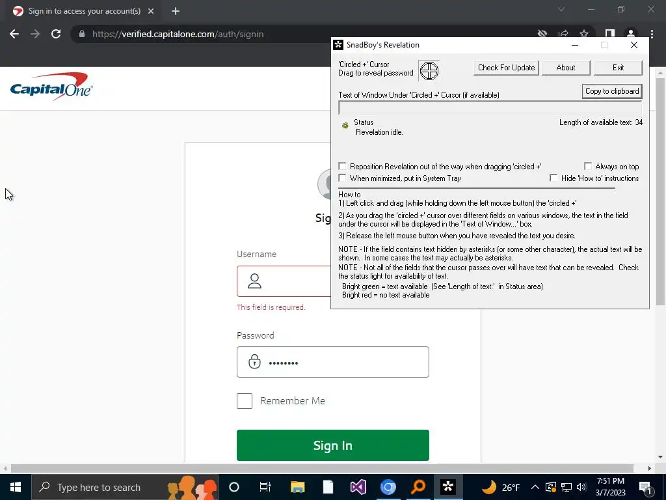
Task: Click 'This field is required.' error text
Action: pyautogui.click(x=271, y=307)
